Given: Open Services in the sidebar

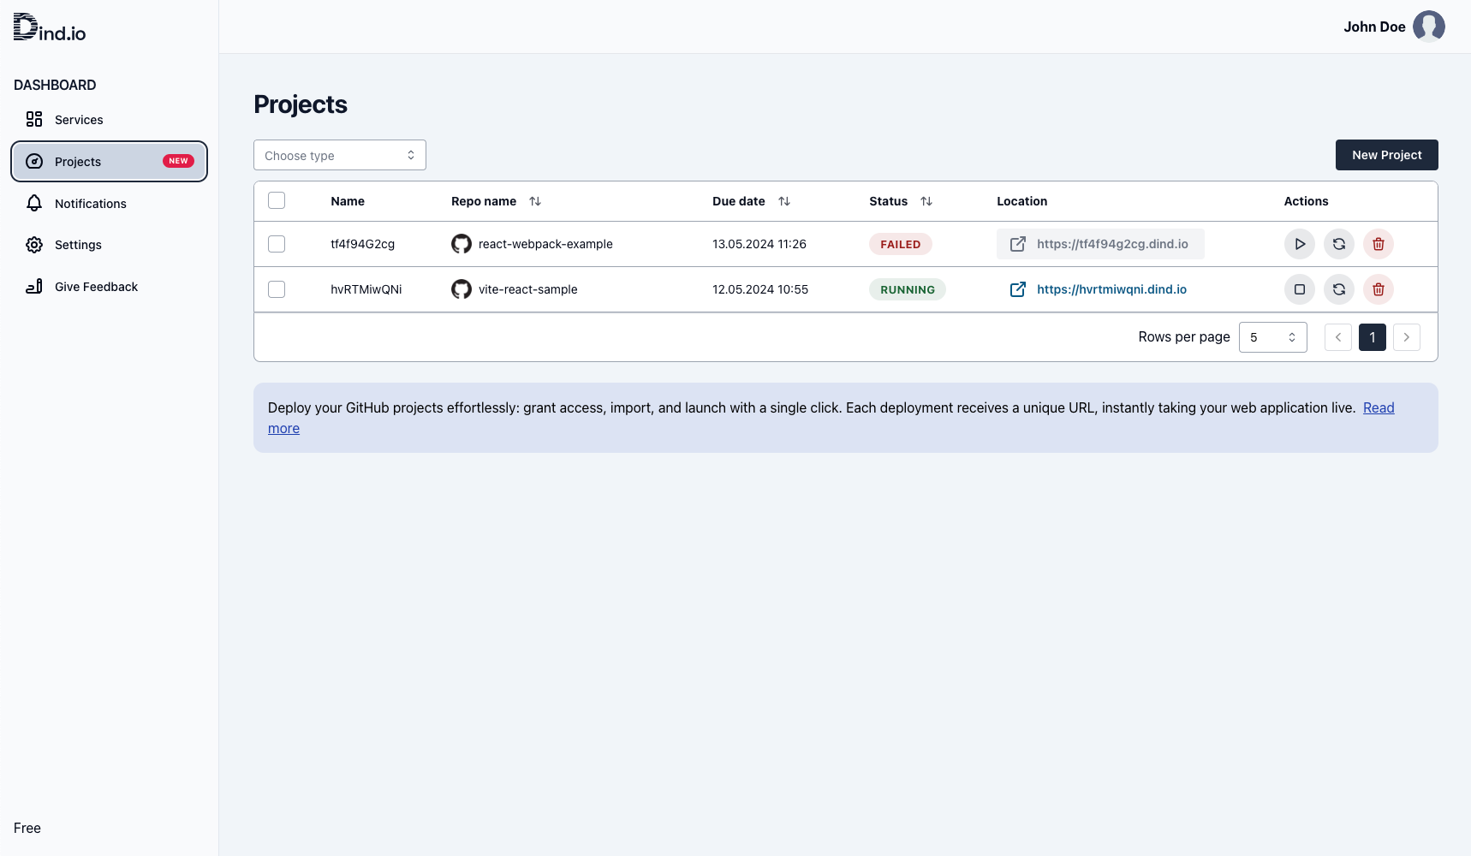Looking at the screenshot, I should point(79,120).
